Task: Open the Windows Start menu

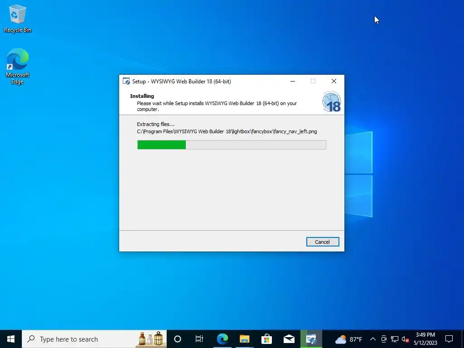Action: [x=11, y=339]
